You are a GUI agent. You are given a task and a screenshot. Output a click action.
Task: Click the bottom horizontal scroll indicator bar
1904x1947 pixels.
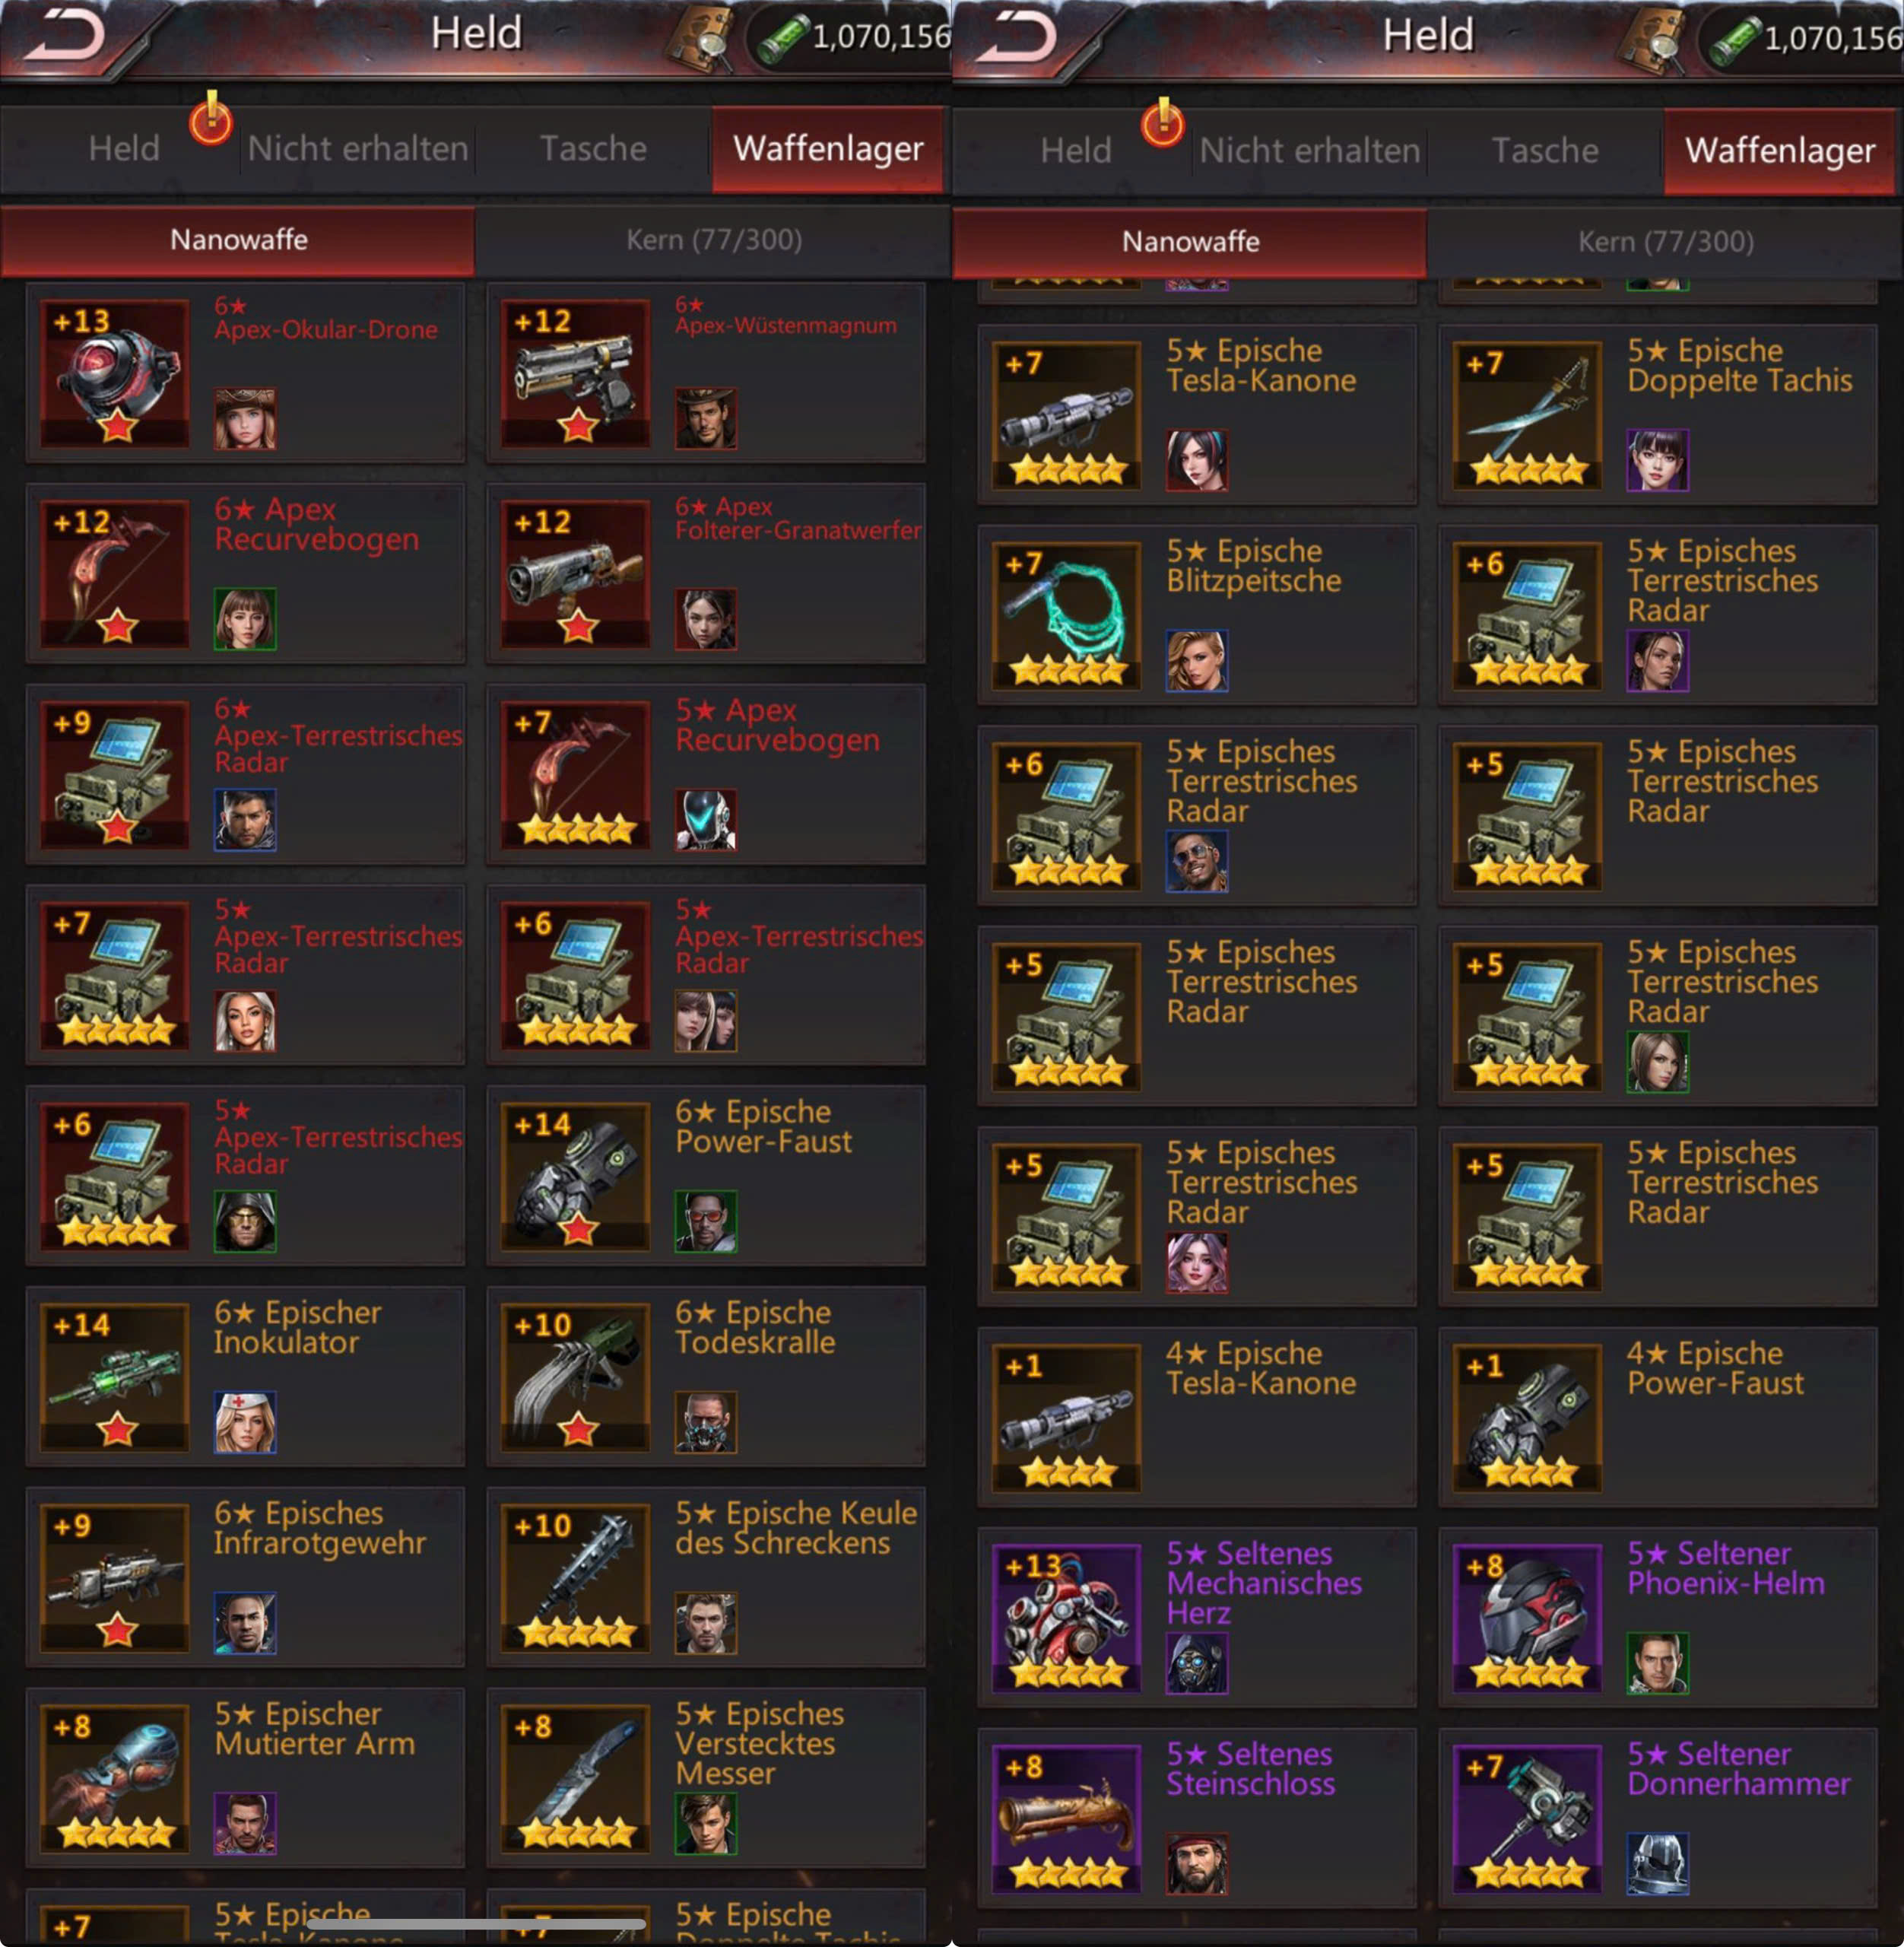point(476,1924)
